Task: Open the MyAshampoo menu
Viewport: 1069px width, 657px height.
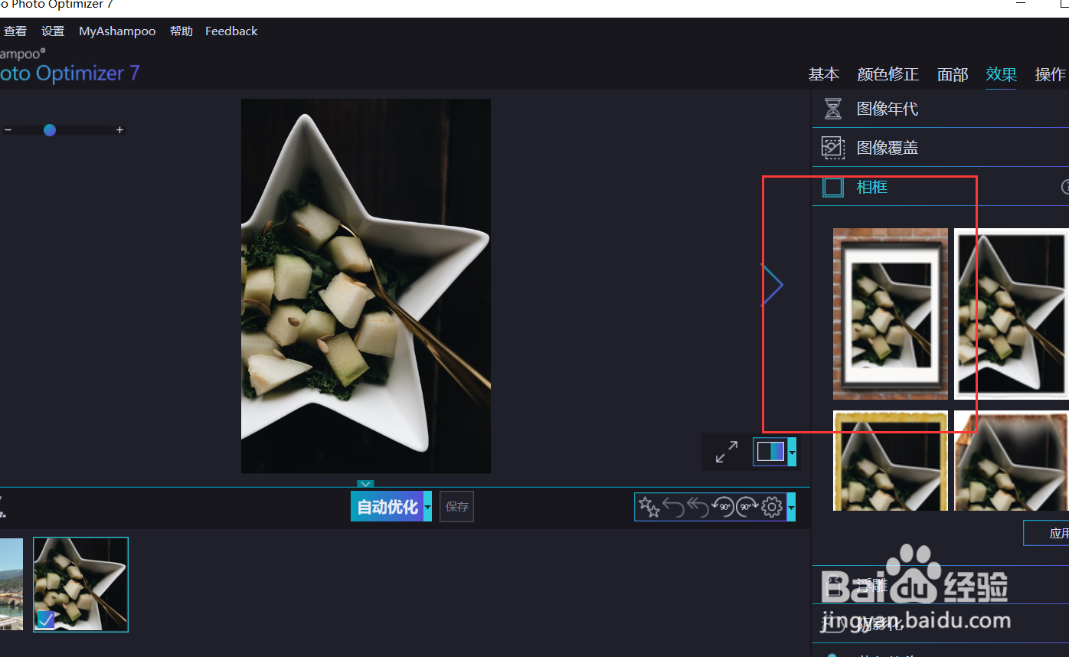Action: pos(117,31)
